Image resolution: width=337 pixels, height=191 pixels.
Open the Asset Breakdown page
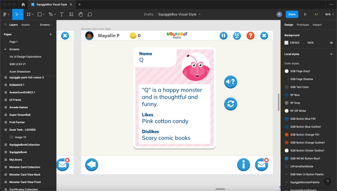coord(20,72)
